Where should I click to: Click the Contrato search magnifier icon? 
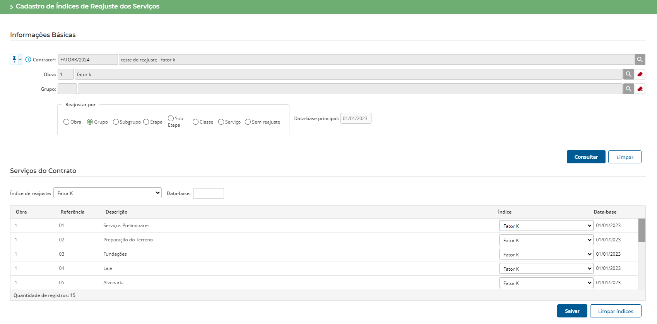pyautogui.click(x=640, y=59)
